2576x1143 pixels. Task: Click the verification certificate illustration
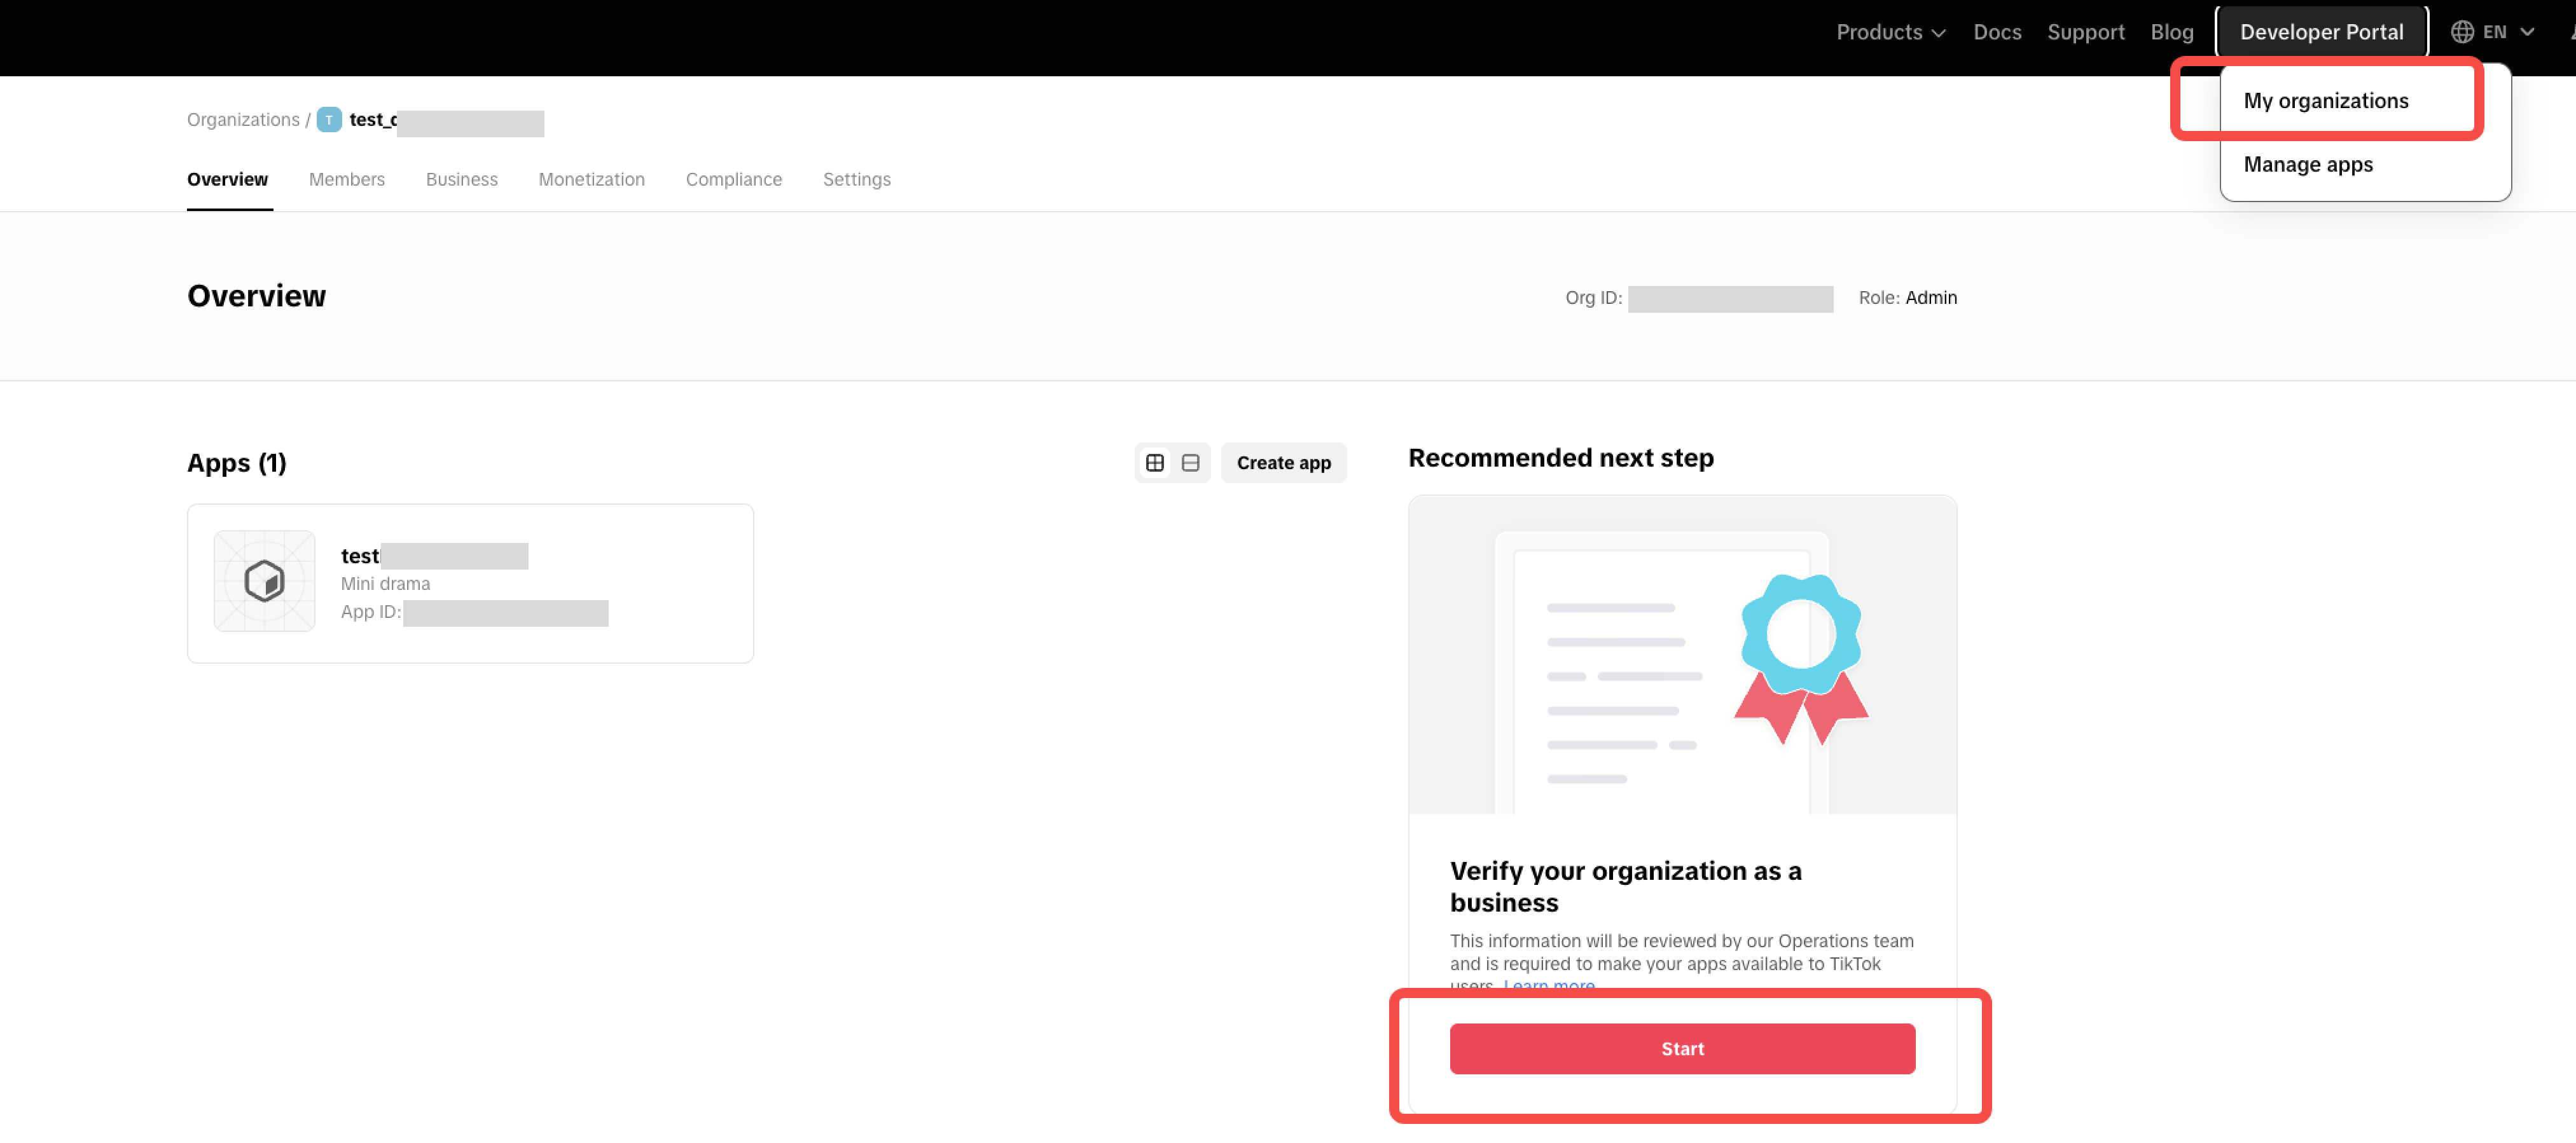pyautogui.click(x=1682, y=655)
